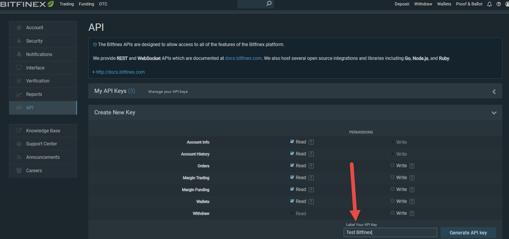Viewport: 509px width, 239px height.
Task: Click the help icon next to Margin Funding Write
Action: coord(412,190)
